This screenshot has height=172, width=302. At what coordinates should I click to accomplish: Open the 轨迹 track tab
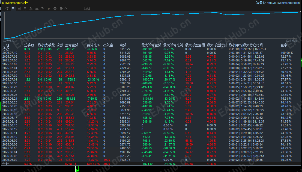[x=87, y=9]
